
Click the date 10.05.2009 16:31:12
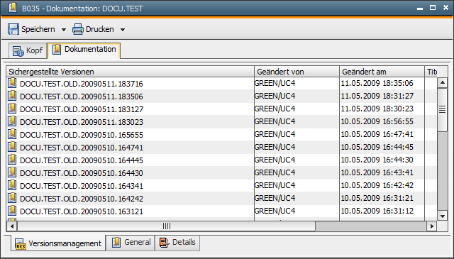coord(377,211)
